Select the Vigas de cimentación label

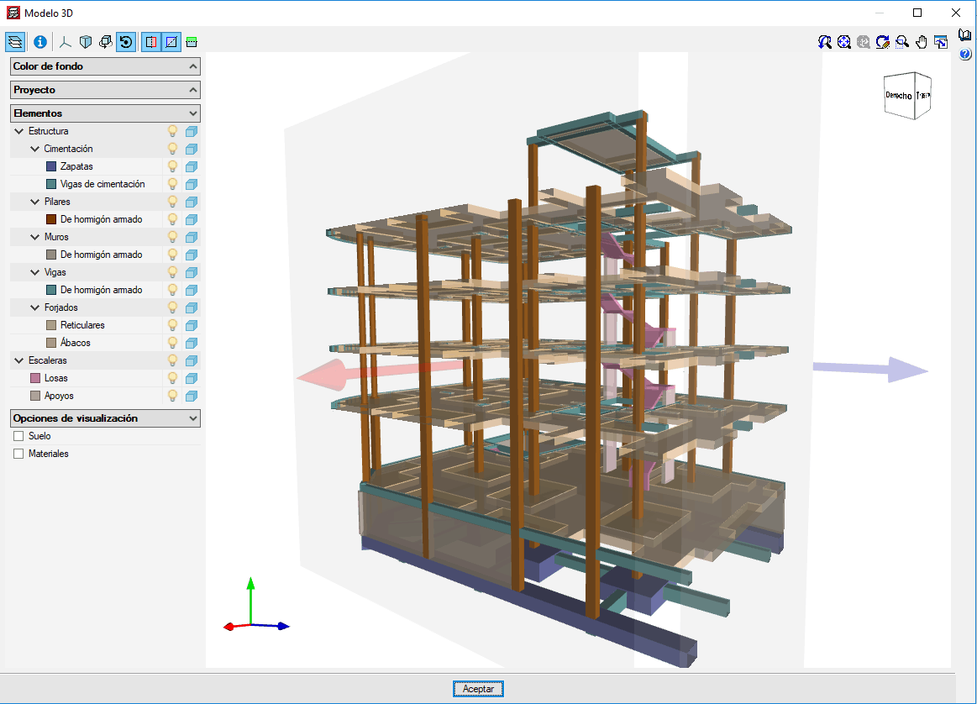click(x=102, y=184)
